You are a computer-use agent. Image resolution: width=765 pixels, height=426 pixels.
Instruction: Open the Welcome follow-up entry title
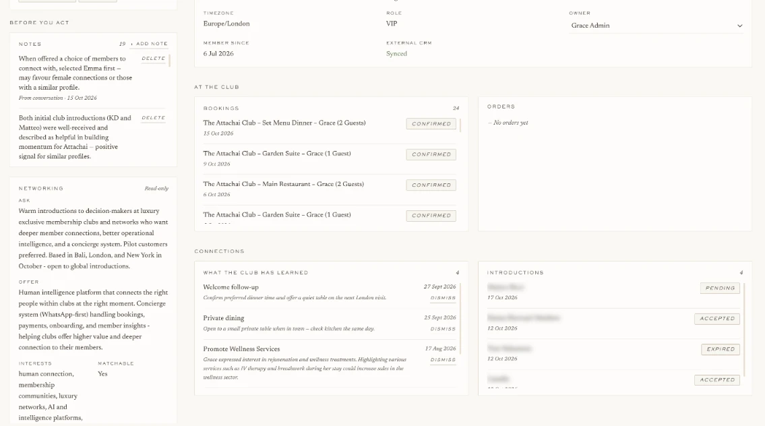[x=231, y=287]
